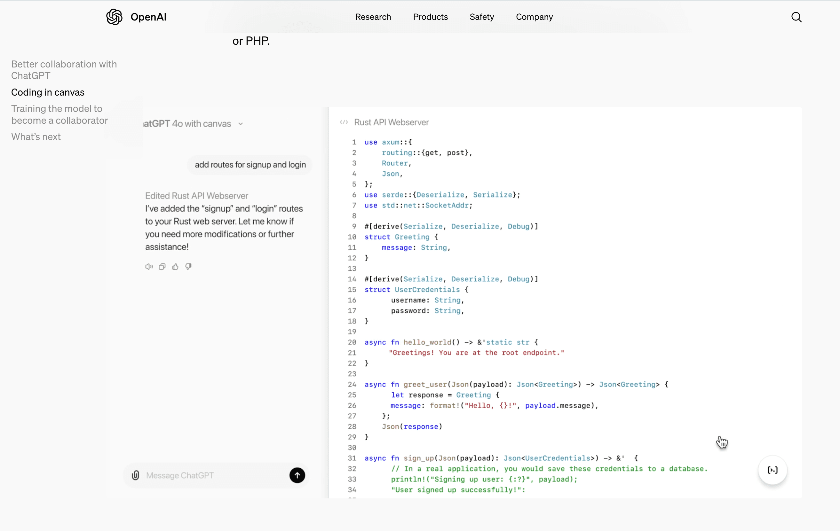Open the Products menu
Viewport: 840px width, 531px height.
pyautogui.click(x=430, y=17)
